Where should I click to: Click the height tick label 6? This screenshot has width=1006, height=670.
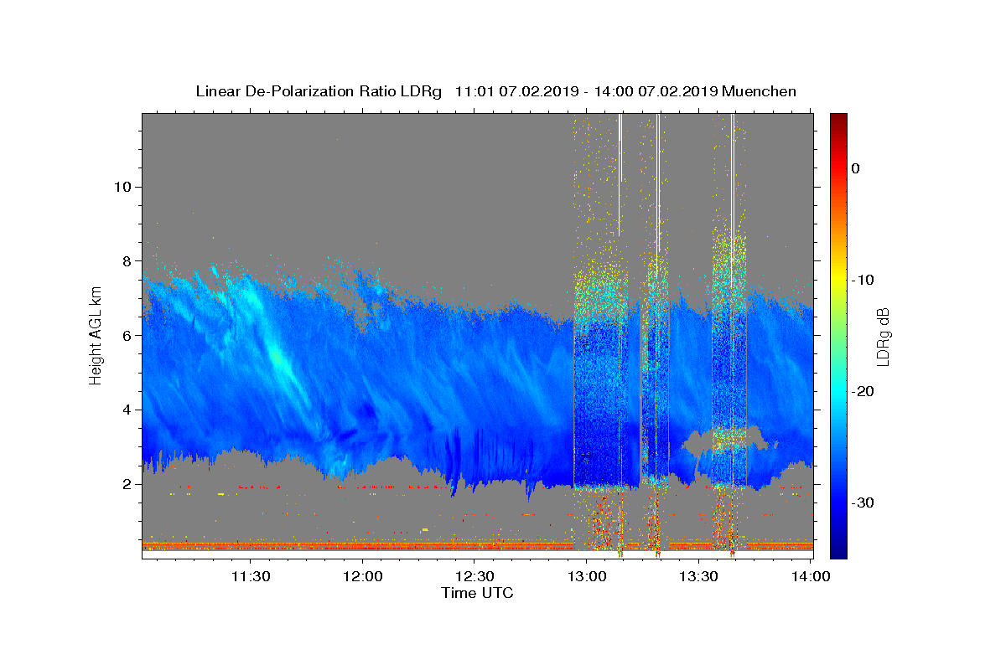pyautogui.click(x=129, y=335)
